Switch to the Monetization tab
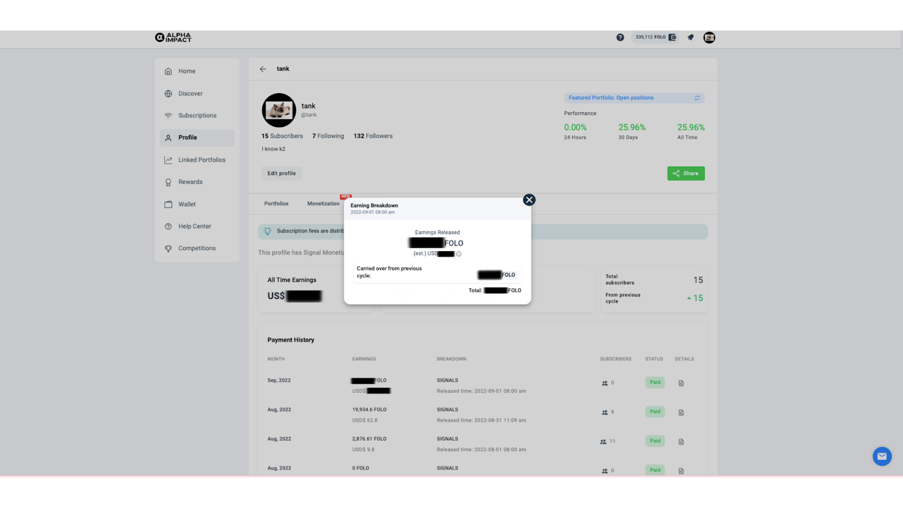 click(323, 204)
